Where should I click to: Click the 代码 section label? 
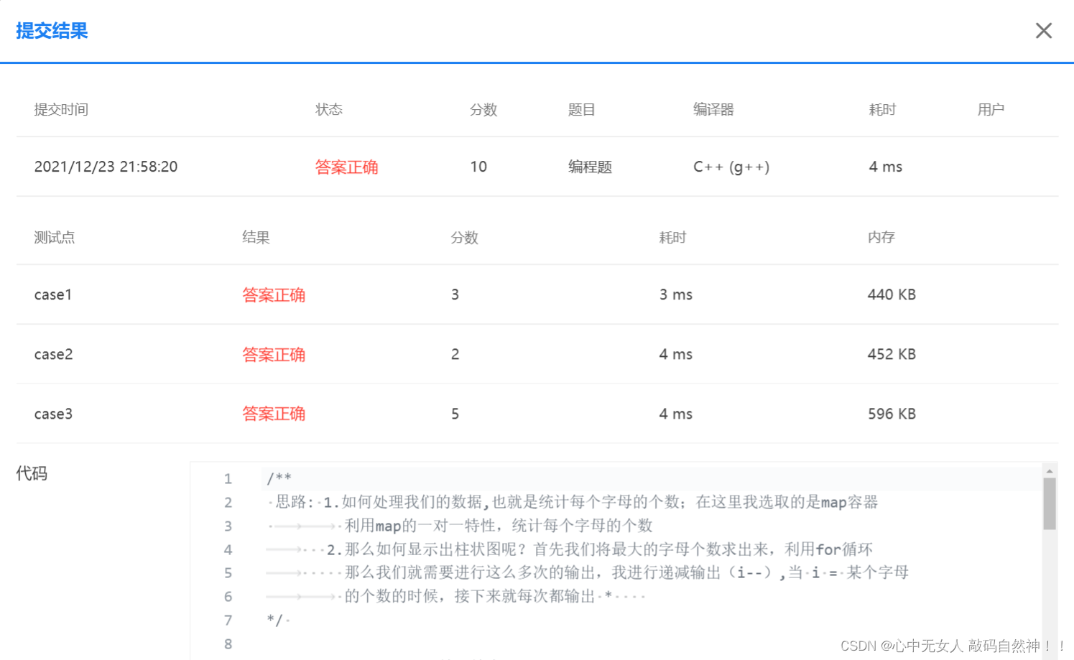point(31,473)
